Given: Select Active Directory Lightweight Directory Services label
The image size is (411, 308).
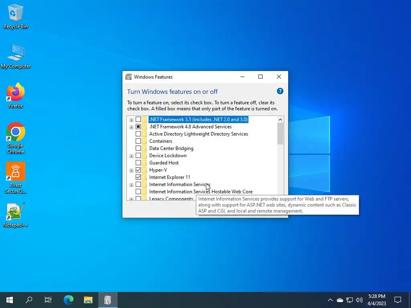Looking at the screenshot, I should coord(198,134).
